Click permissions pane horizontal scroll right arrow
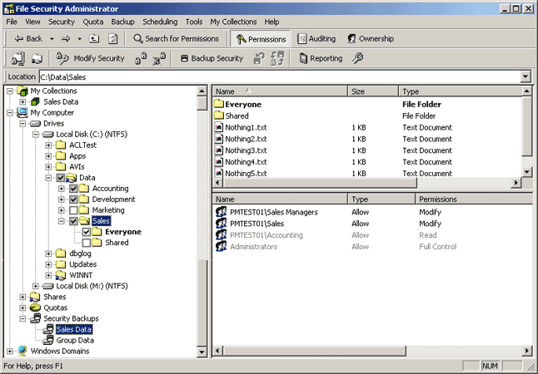Image resolution: width=538 pixels, height=374 pixels. tap(527, 351)
